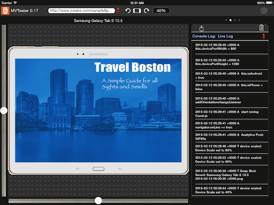Select the first page indicator dot
The image size is (274, 205).
226,20
